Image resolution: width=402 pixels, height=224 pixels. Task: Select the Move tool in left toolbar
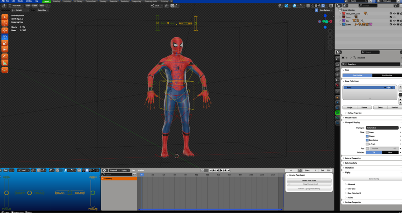(x=5, y=30)
